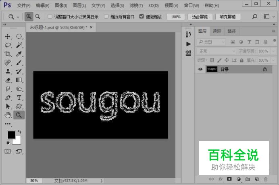Screen dimensions: 279x185
Task: Select the Horizontal Type tool
Action: (19, 98)
